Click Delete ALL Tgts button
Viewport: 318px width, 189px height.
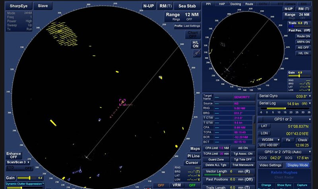point(215,165)
